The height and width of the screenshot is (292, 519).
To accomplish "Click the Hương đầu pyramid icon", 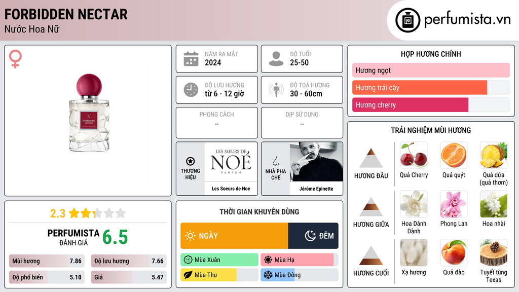I will pos(371,158).
